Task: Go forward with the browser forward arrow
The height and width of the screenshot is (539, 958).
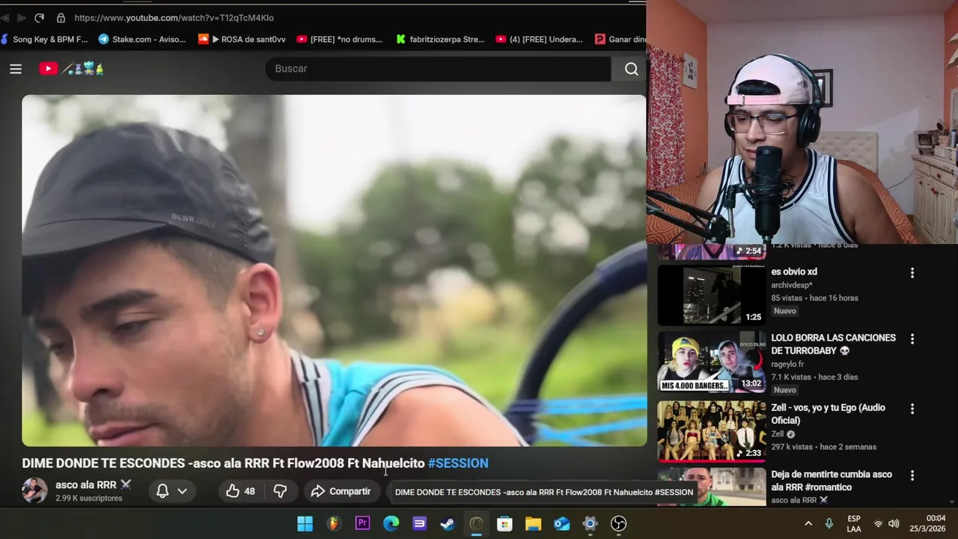Action: [22, 17]
